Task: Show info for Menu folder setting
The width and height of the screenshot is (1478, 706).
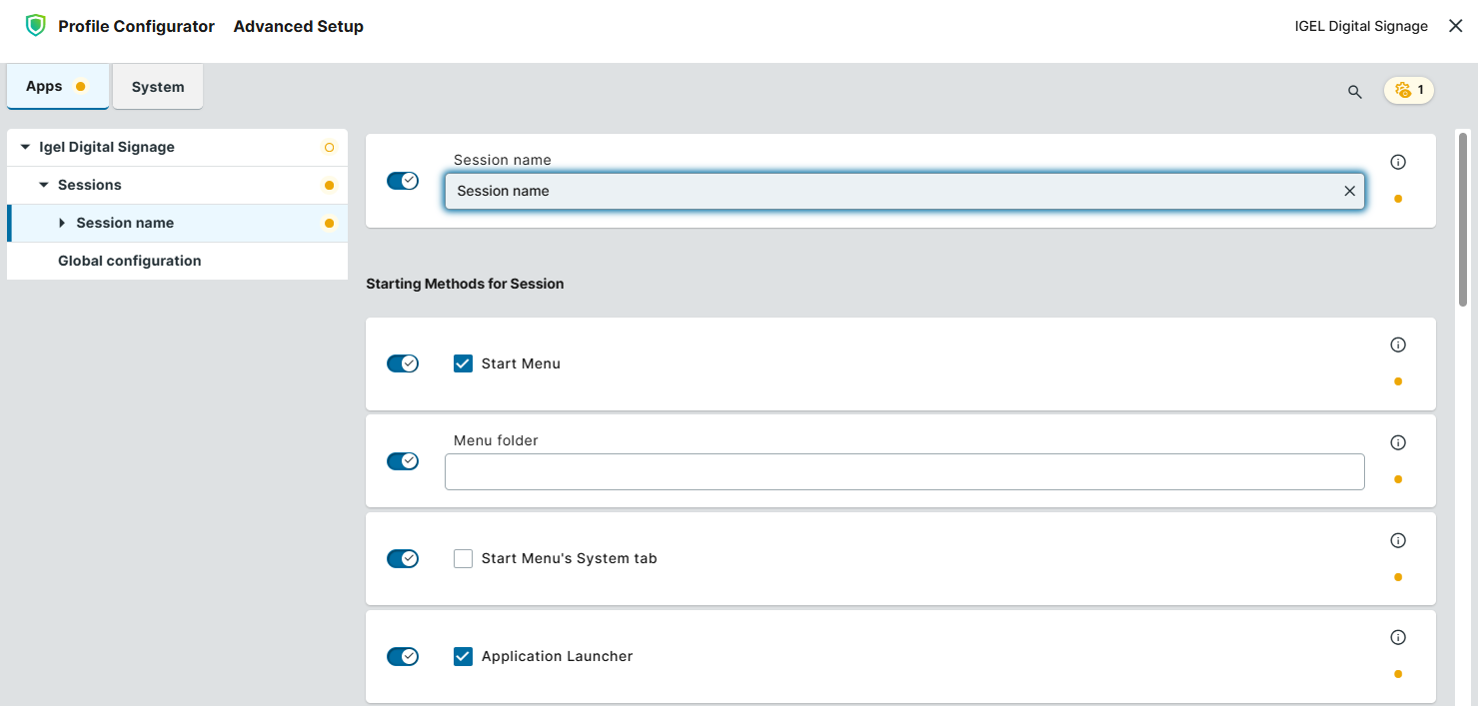Action: 1398,442
